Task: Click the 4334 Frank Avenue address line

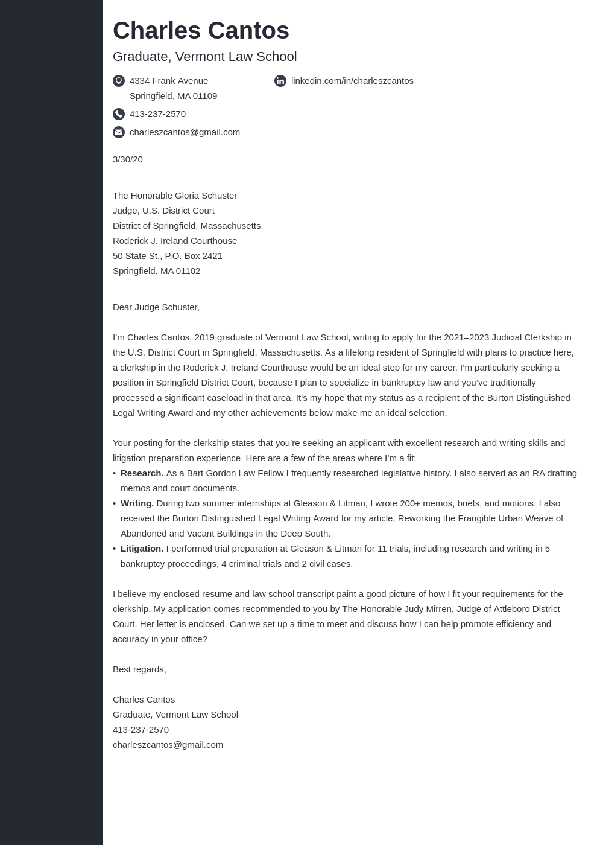Action: pyautogui.click(x=169, y=81)
